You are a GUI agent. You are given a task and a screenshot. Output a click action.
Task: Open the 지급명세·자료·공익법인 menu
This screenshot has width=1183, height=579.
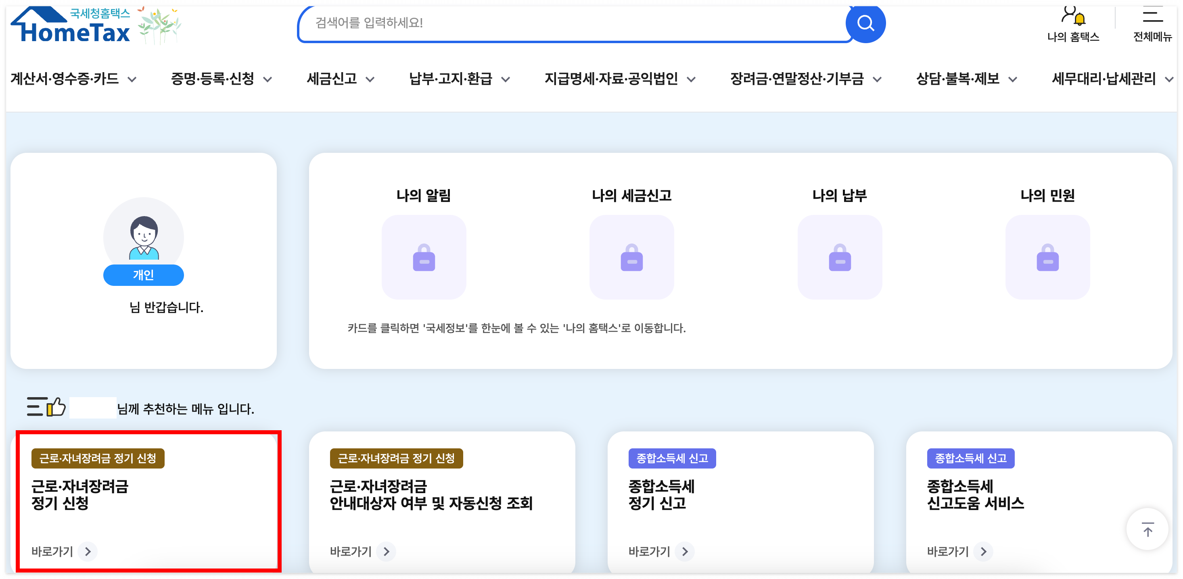tap(611, 79)
